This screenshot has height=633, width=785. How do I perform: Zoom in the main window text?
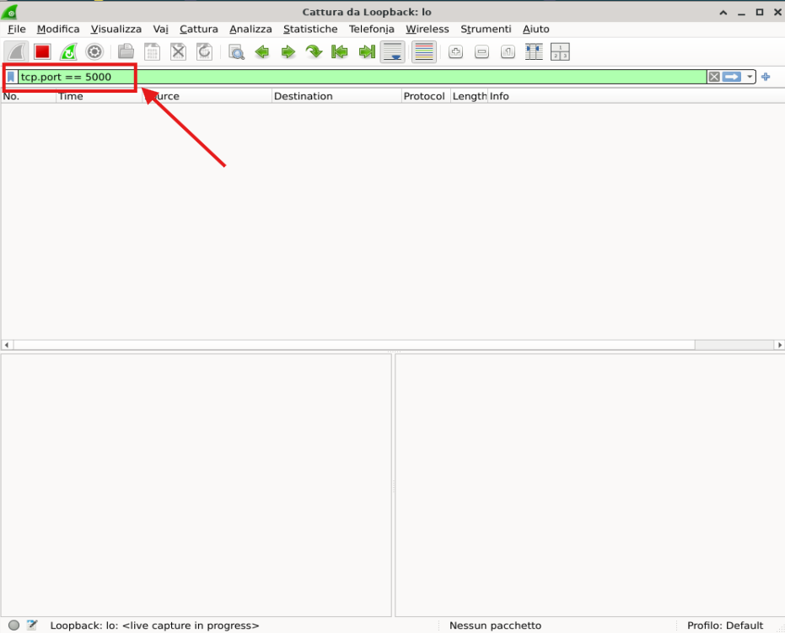(455, 51)
